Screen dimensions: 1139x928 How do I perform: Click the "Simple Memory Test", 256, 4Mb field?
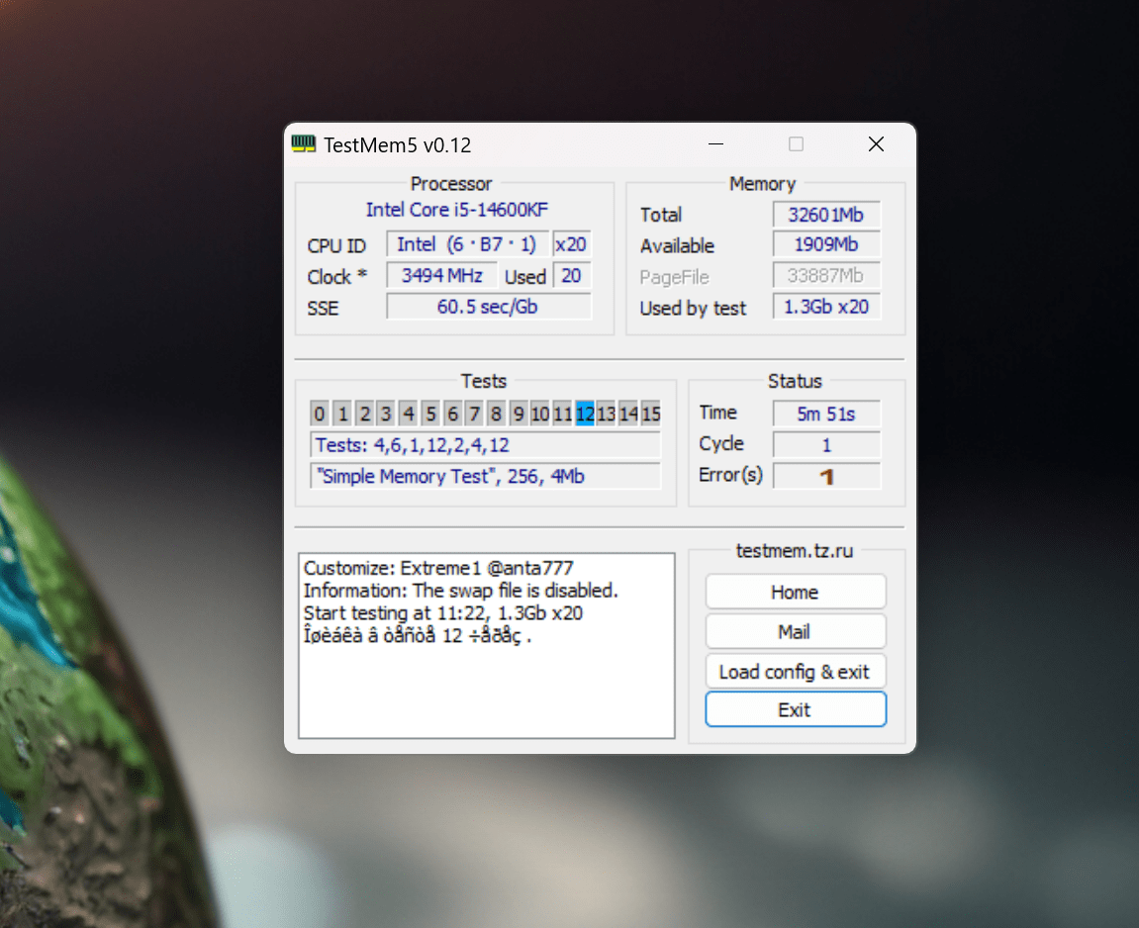pos(485,476)
